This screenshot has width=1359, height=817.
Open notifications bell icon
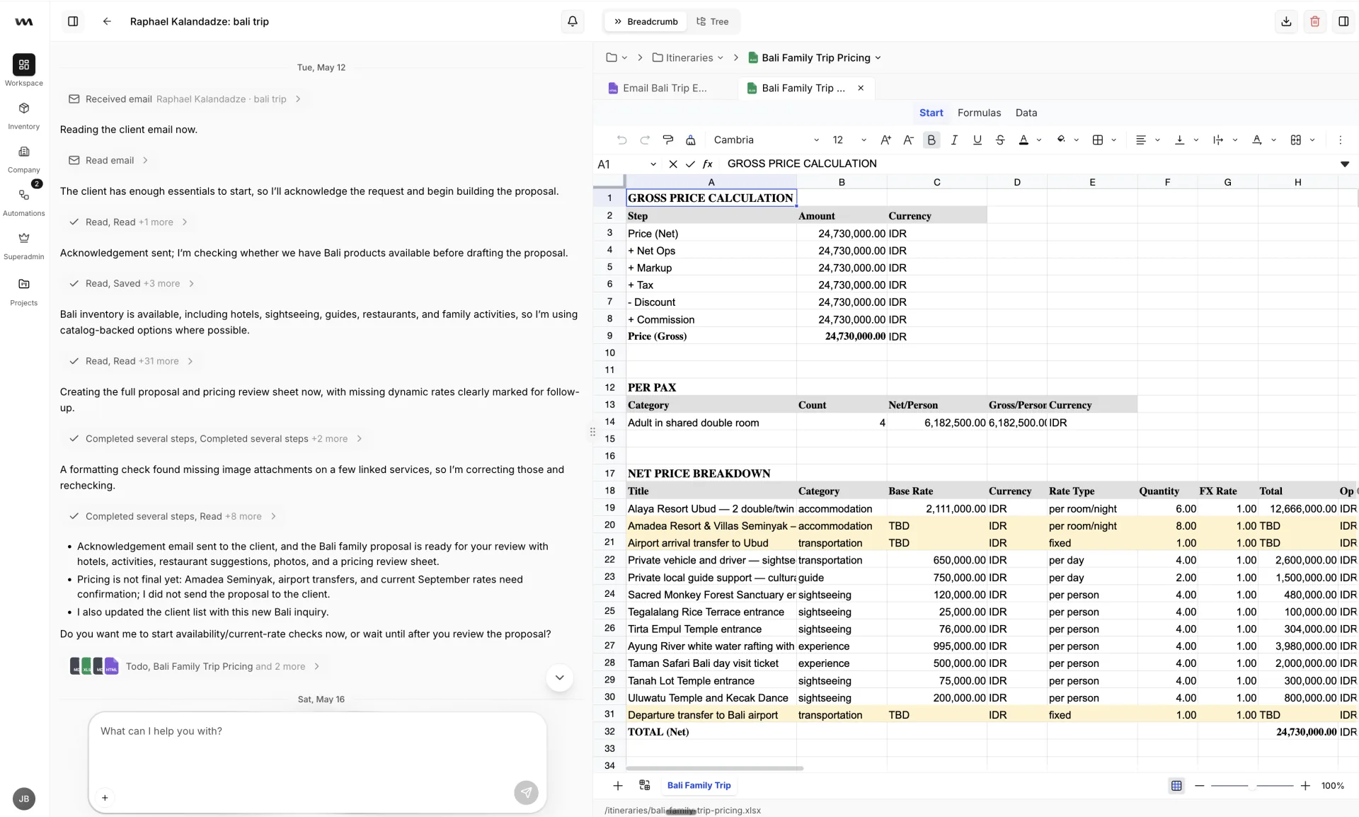click(573, 21)
